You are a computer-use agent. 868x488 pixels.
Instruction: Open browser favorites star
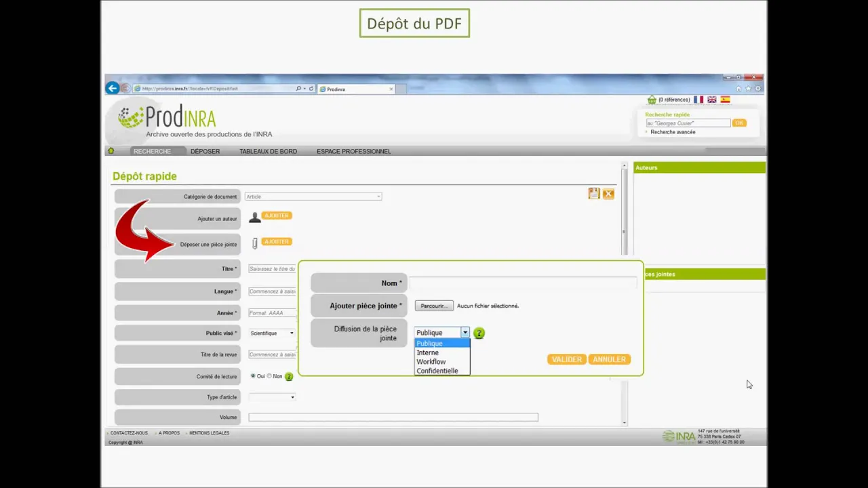click(x=748, y=89)
